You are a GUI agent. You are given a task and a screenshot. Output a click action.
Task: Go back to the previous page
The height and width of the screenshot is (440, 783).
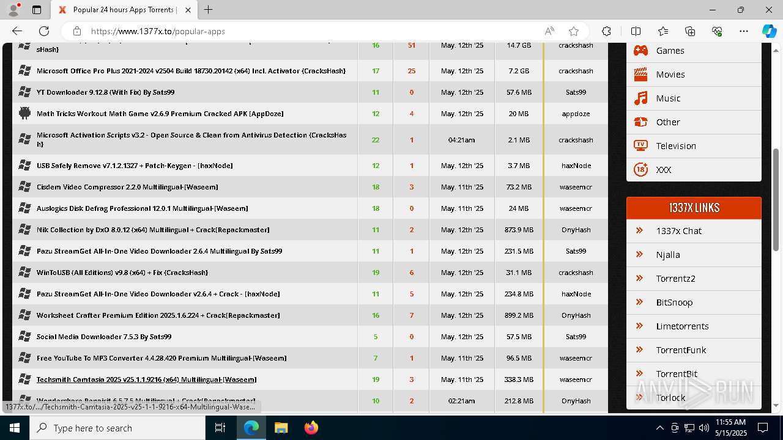pos(17,31)
